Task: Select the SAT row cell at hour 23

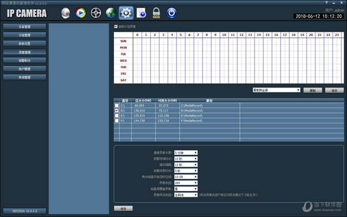Action: (x=337, y=80)
